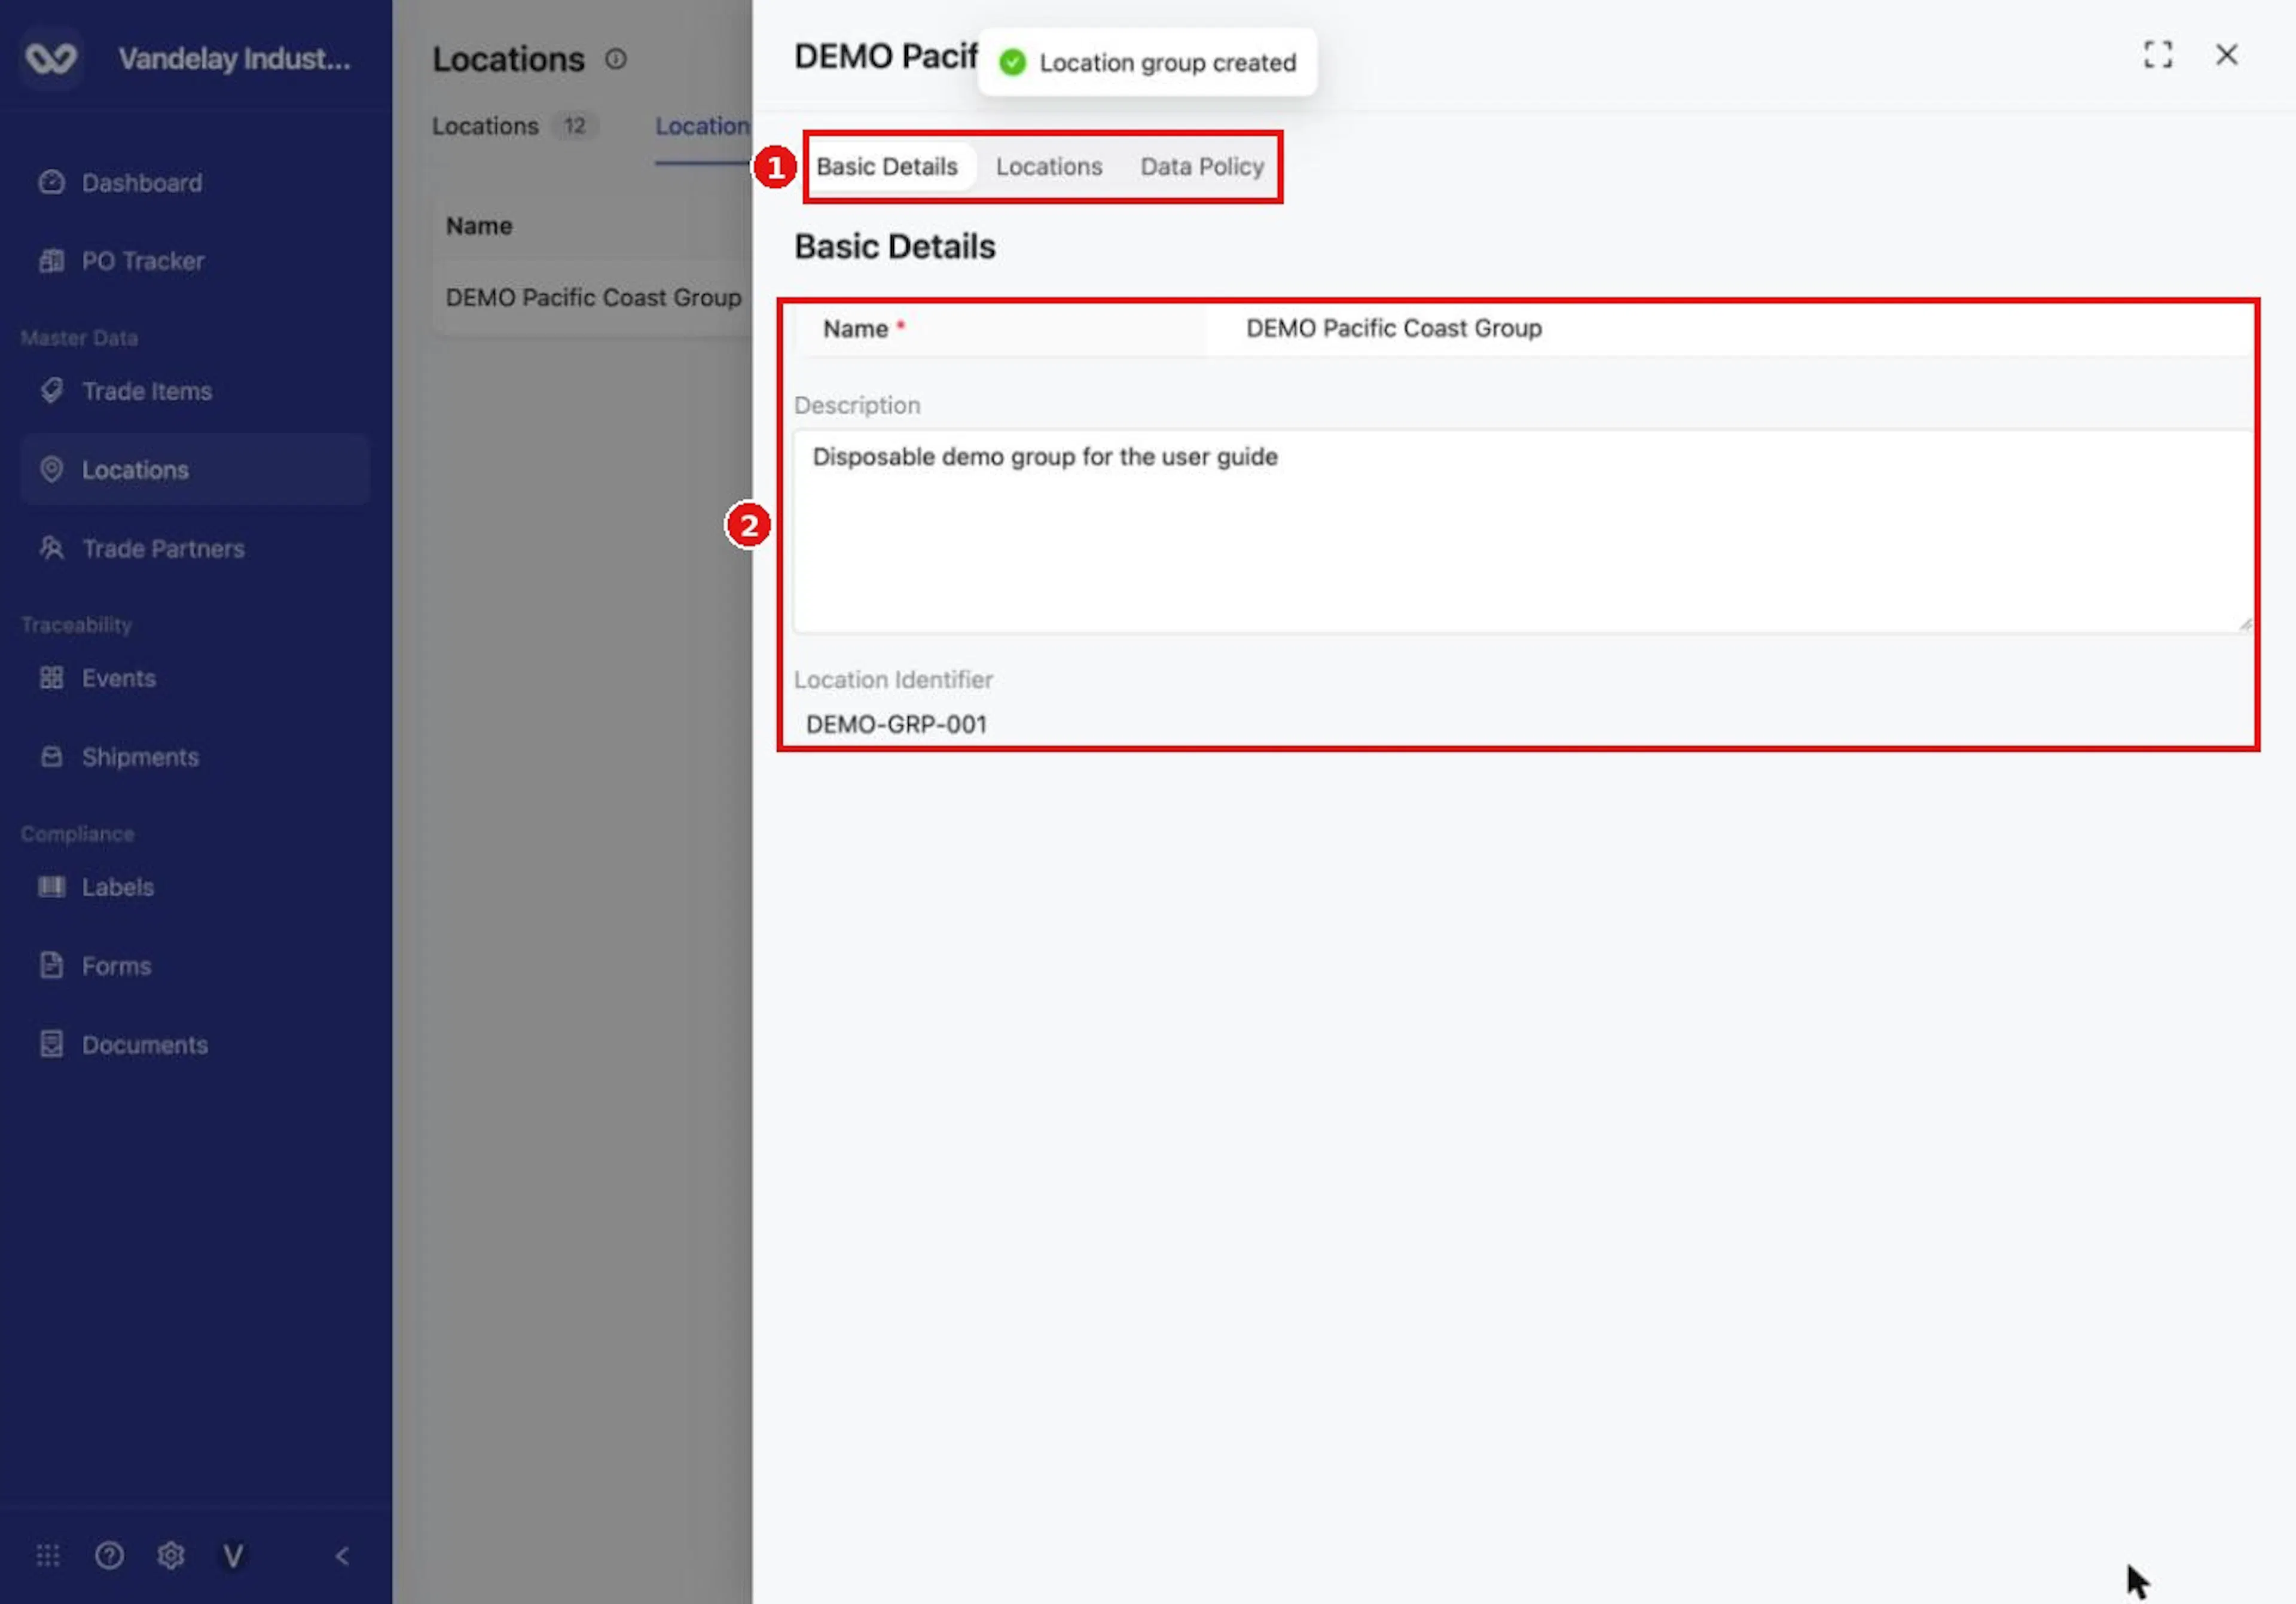Image resolution: width=2296 pixels, height=1604 pixels.
Task: Switch to the Basic Details tab
Action: pos(887,167)
